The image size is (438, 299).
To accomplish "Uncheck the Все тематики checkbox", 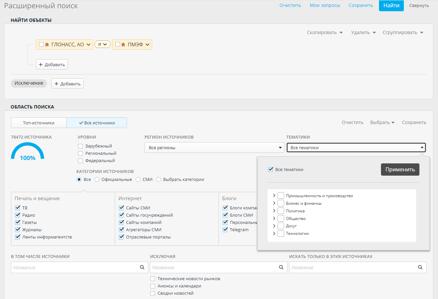I will 271,169.
